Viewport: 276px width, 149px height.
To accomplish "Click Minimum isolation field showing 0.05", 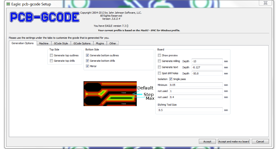I will [x=196, y=85].
